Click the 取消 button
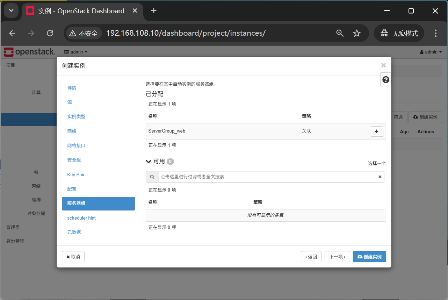The width and height of the screenshot is (448, 300). (x=73, y=257)
